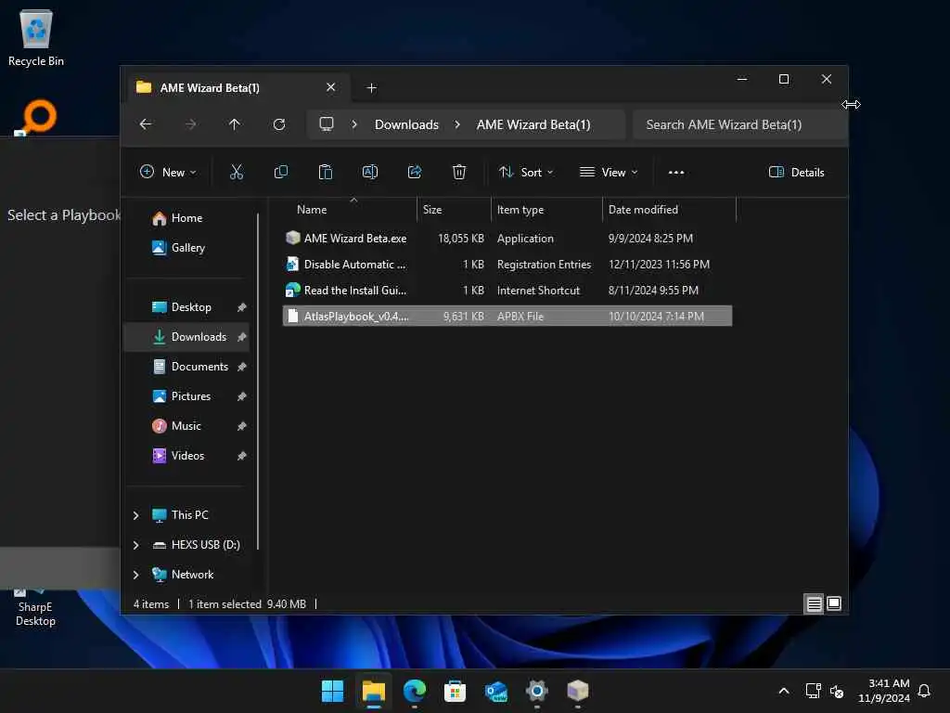Viewport: 950px width, 713px height.
Task: Toggle the Details pane button
Action: (x=796, y=172)
